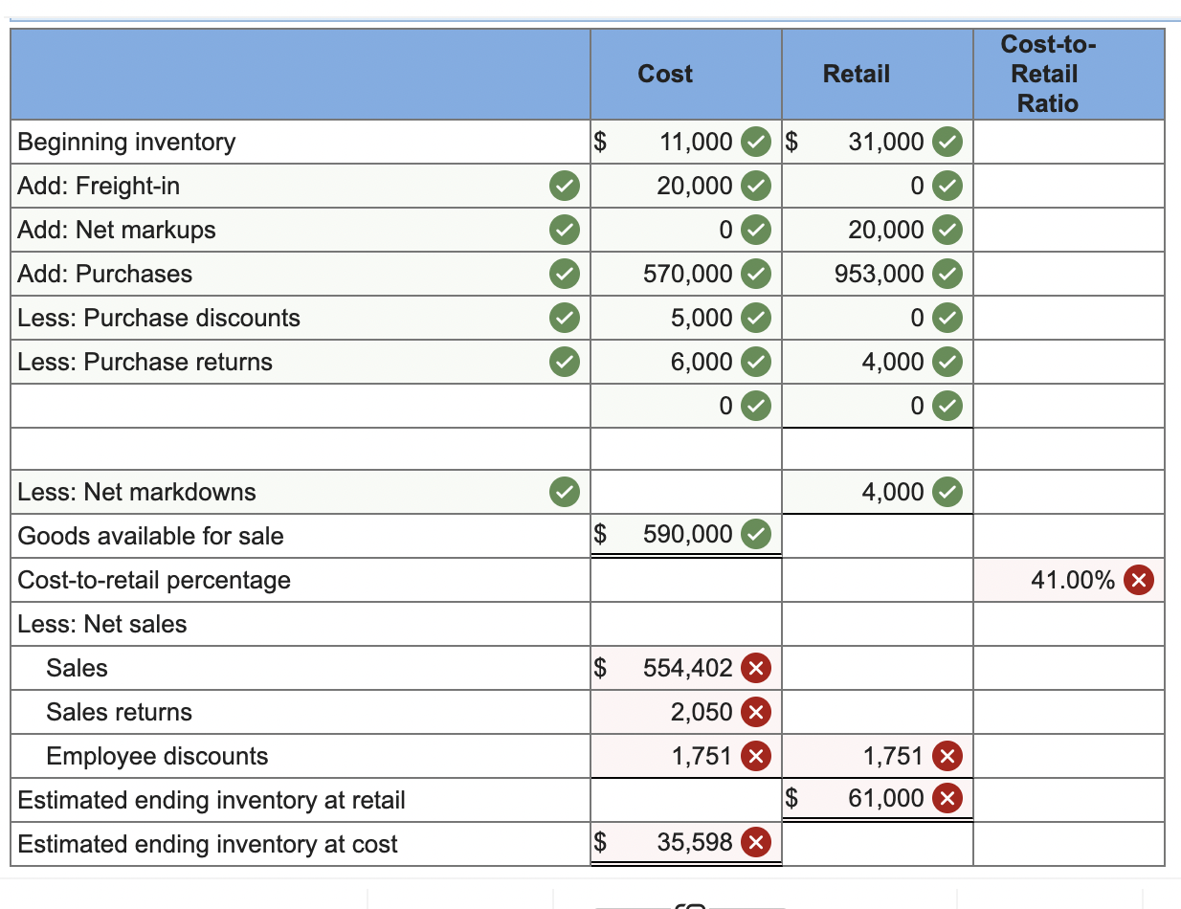This screenshot has width=1181, height=909.
Task: Click red X beside Sales value 554,402
Action: [x=757, y=668]
